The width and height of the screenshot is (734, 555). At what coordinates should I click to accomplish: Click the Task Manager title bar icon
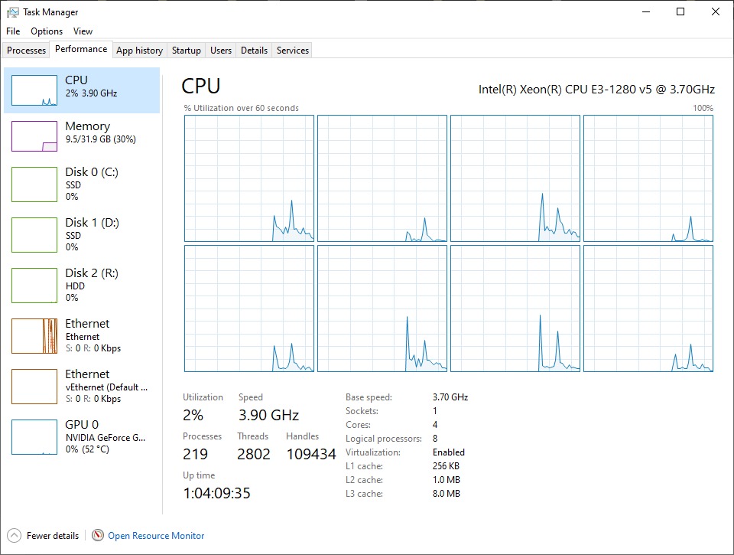[13, 12]
